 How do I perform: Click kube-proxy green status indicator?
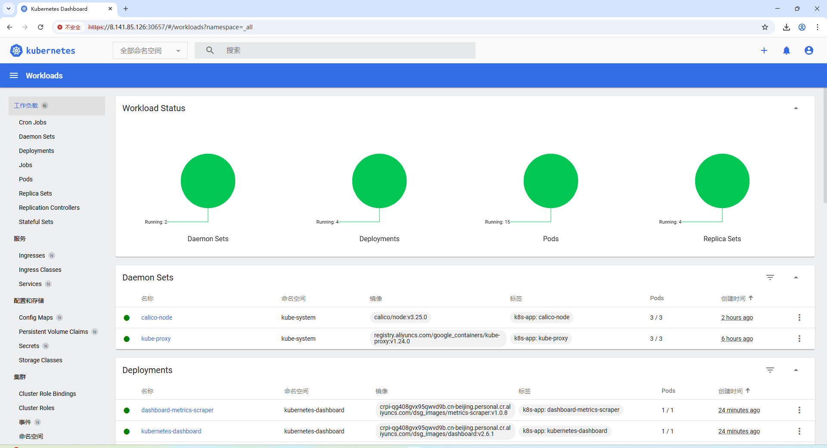coord(127,339)
